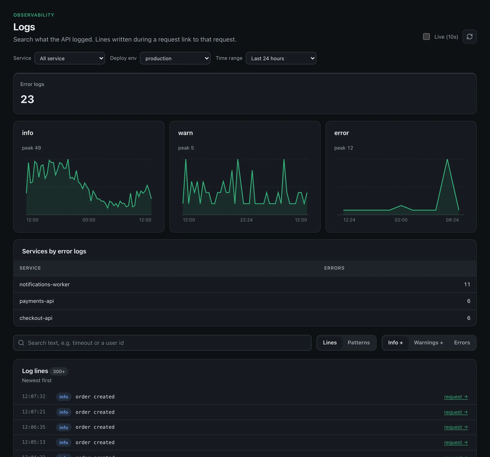
Task: Open the Service dropdown
Action: [x=70, y=58]
